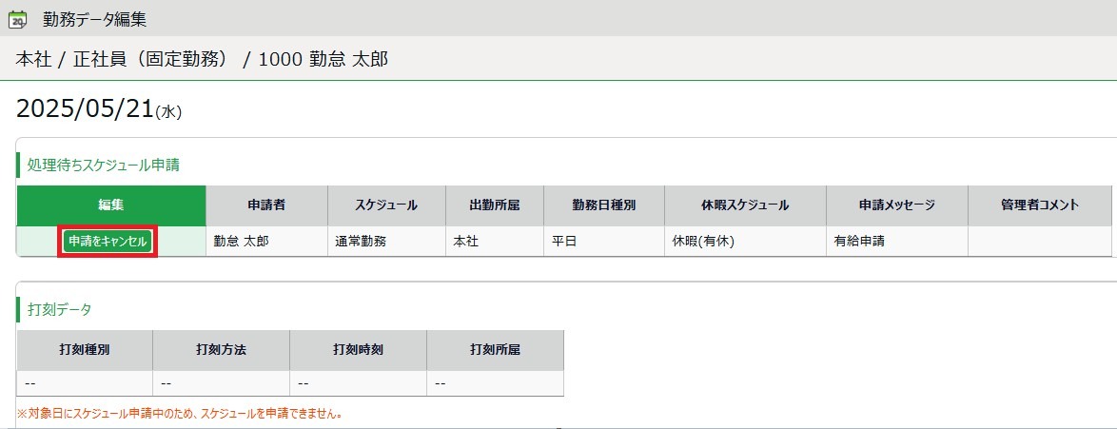Select the 勤務日種別 column header
This screenshot has height=429, width=1117.
point(603,205)
